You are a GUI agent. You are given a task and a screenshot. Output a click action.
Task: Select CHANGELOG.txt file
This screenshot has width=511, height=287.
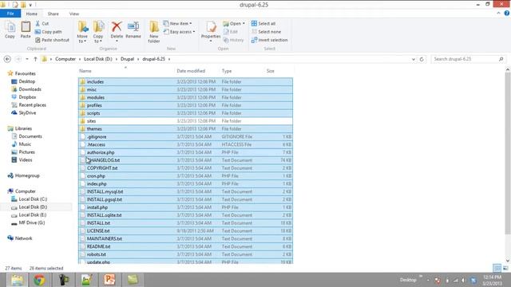(185, 160)
